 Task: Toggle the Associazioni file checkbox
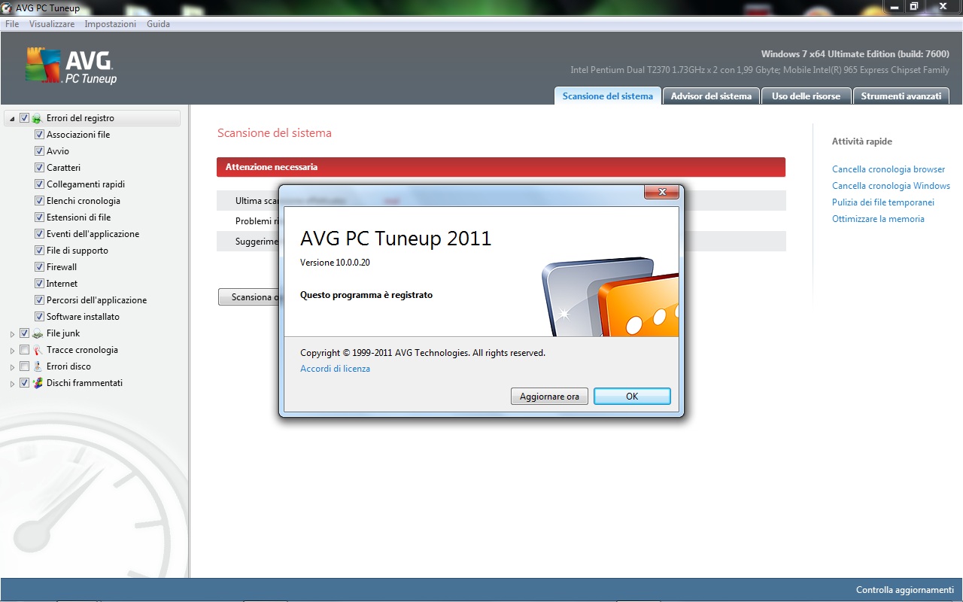coord(39,135)
